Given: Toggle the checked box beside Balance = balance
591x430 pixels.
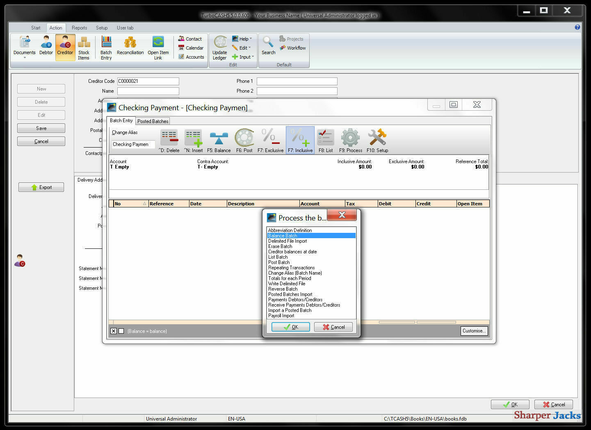Looking at the screenshot, I should click(x=114, y=331).
